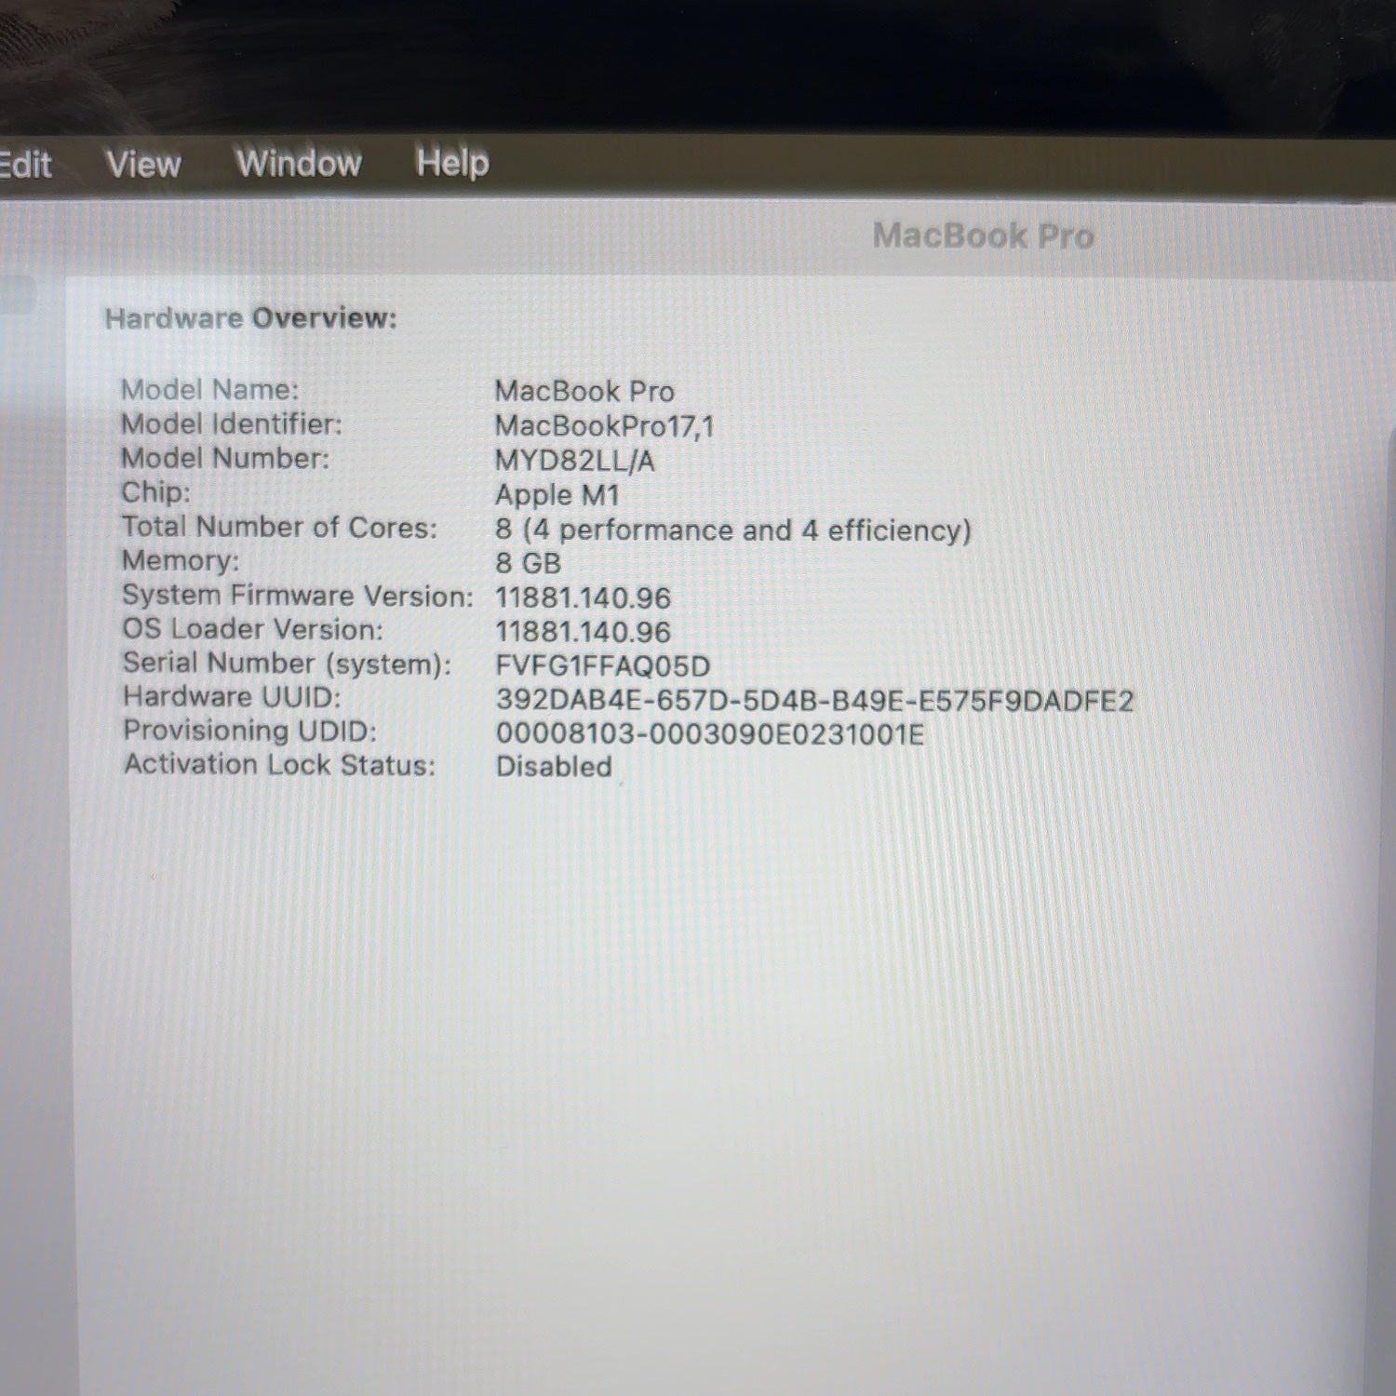Screen dimensions: 1396x1396
Task: Select the UDID 00008103-0003090E0231001E
Action: tap(710, 734)
